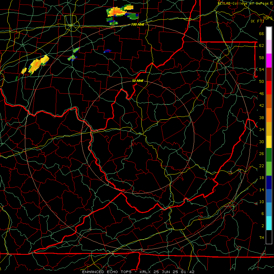Pick the bright yellow legend color band

coord(269,142)
